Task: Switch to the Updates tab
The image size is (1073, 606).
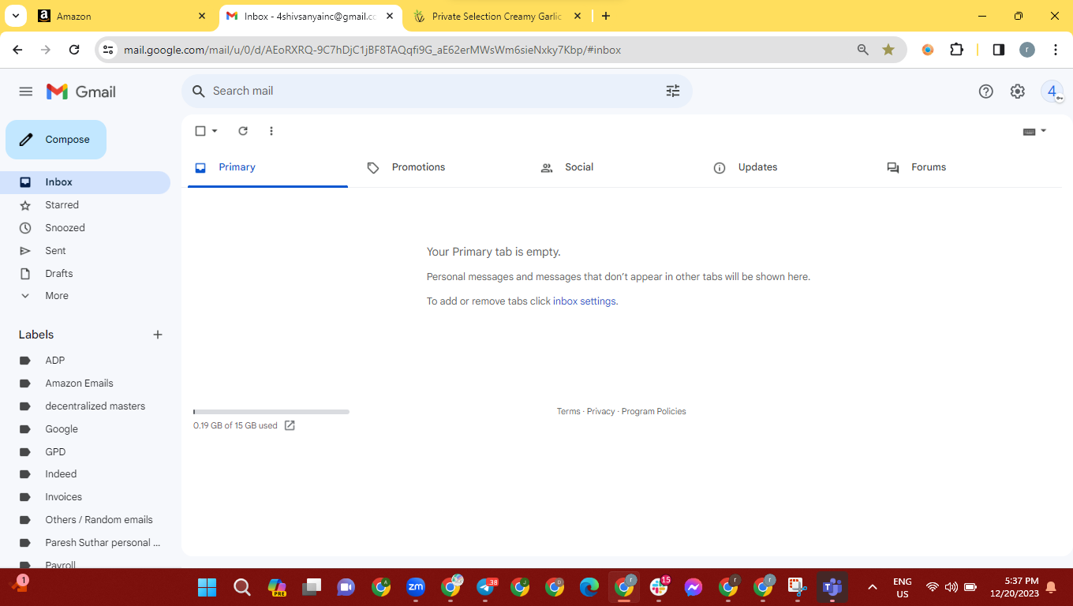Action: click(x=788, y=167)
